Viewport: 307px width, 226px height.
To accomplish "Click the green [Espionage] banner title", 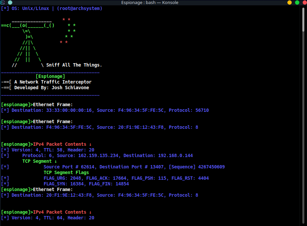I will [50, 76].
